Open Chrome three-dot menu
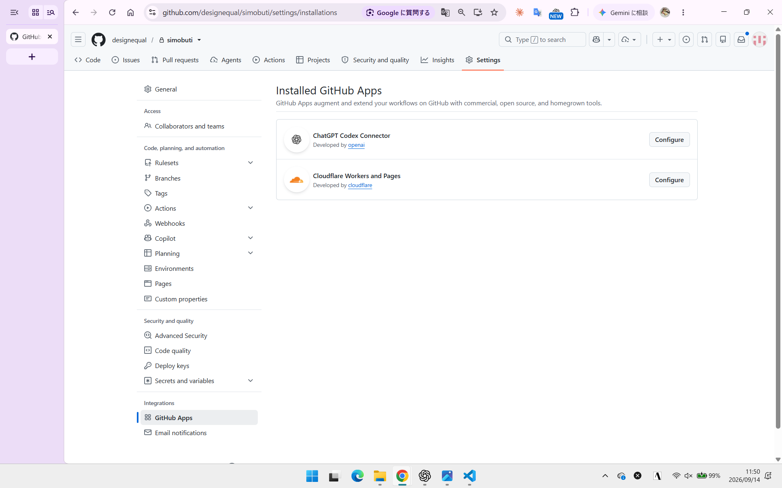782x488 pixels. tap(683, 13)
